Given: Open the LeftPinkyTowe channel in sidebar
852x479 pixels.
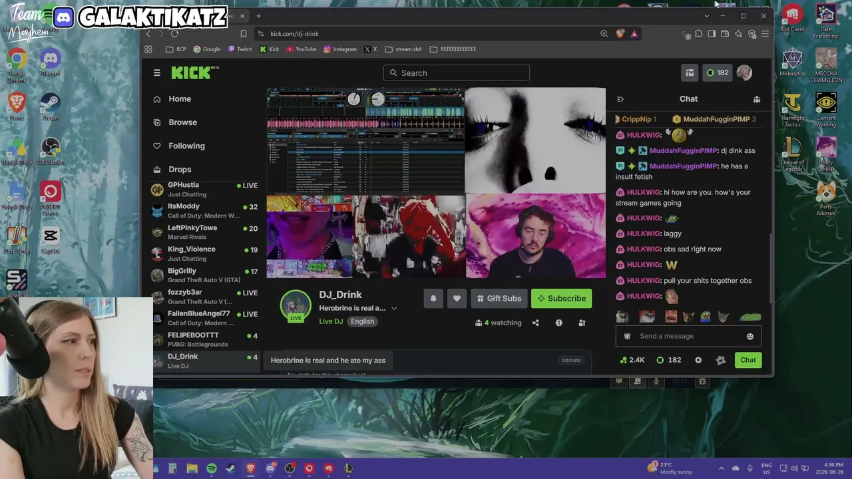Looking at the screenshot, I should [x=205, y=232].
